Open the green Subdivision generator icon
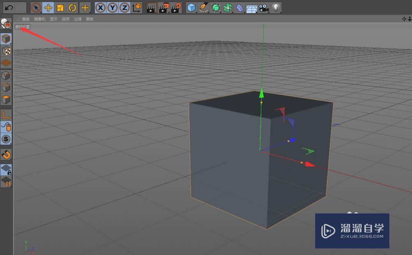 [x=216, y=8]
